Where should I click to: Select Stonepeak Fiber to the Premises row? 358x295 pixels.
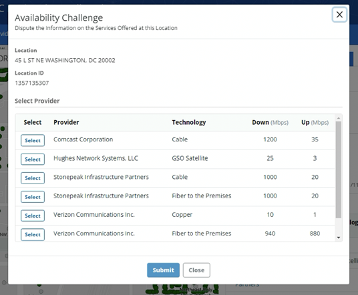(33, 197)
